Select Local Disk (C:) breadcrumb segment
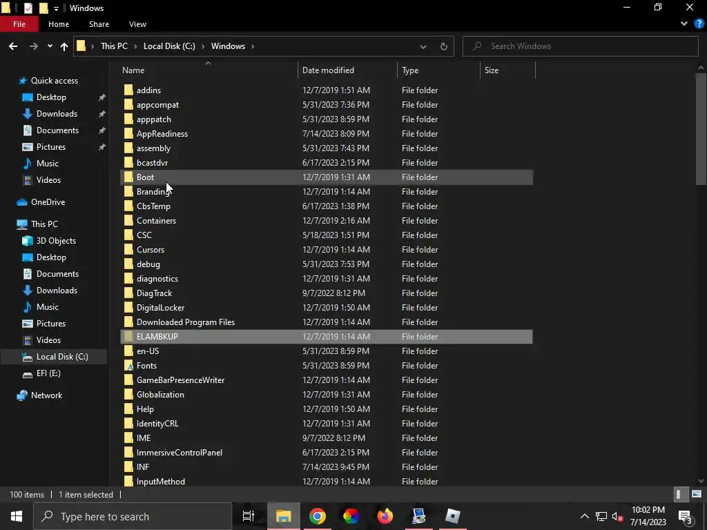This screenshot has width=707, height=530. (x=169, y=46)
